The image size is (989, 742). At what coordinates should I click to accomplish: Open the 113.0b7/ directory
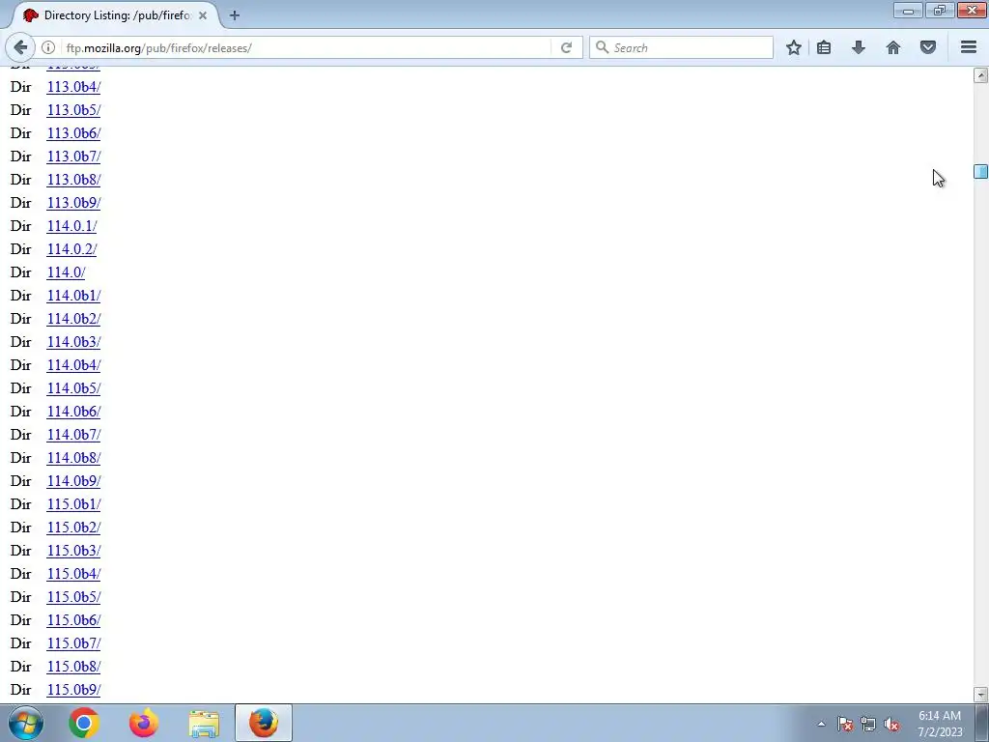pyautogui.click(x=73, y=157)
